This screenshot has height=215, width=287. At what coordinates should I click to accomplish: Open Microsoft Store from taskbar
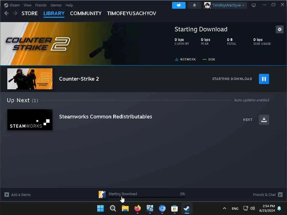coord(174,208)
